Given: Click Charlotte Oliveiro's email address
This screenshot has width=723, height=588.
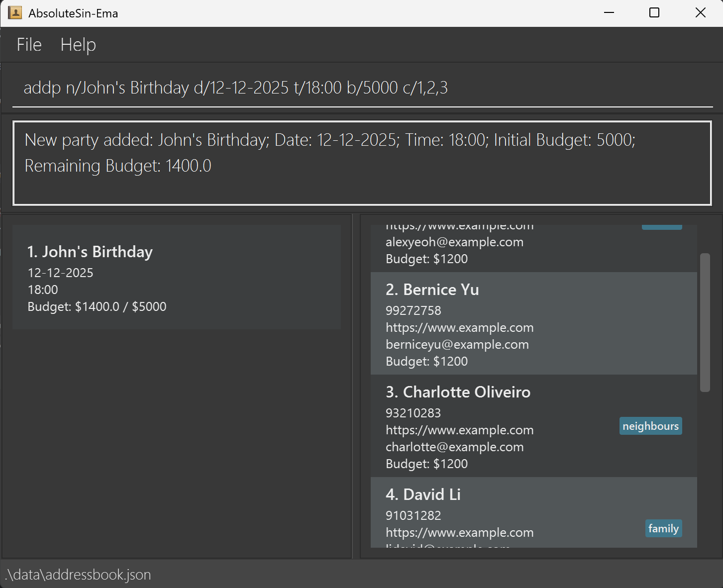Looking at the screenshot, I should click(x=454, y=447).
